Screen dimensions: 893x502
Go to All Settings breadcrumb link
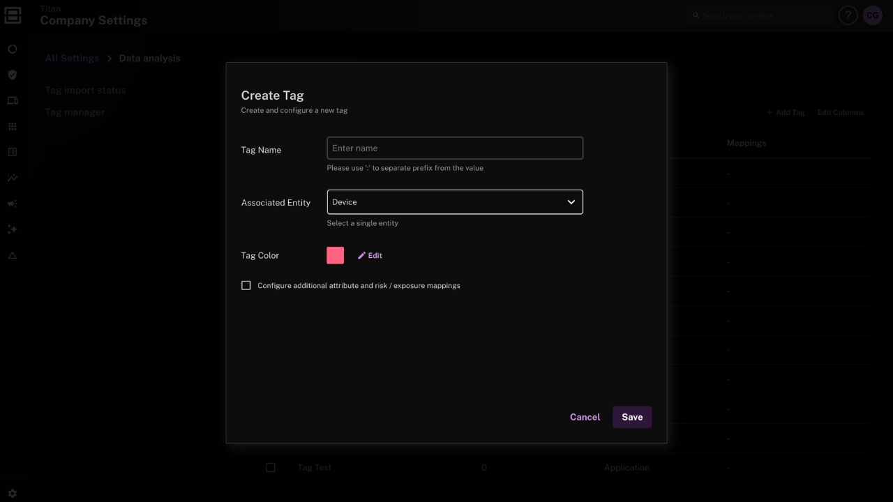pyautogui.click(x=72, y=58)
